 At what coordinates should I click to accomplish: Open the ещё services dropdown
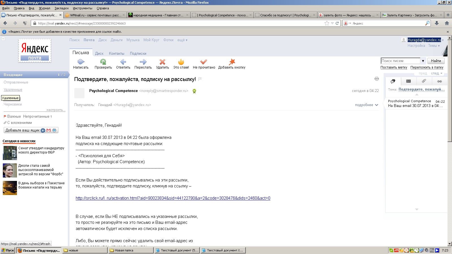(182, 40)
